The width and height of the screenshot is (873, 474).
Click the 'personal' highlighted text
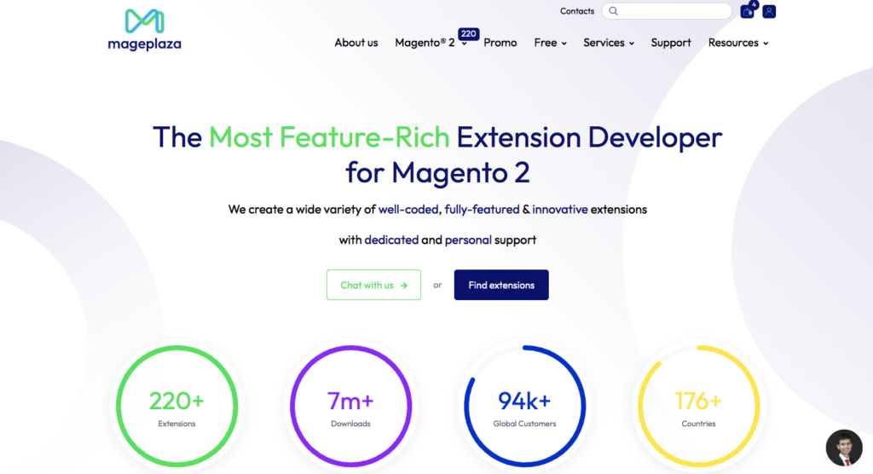pos(468,240)
